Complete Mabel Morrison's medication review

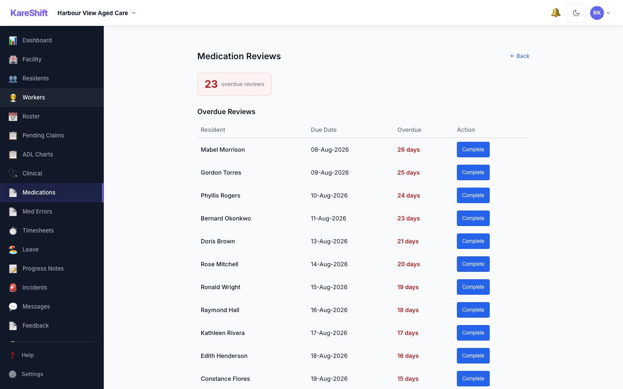point(473,150)
